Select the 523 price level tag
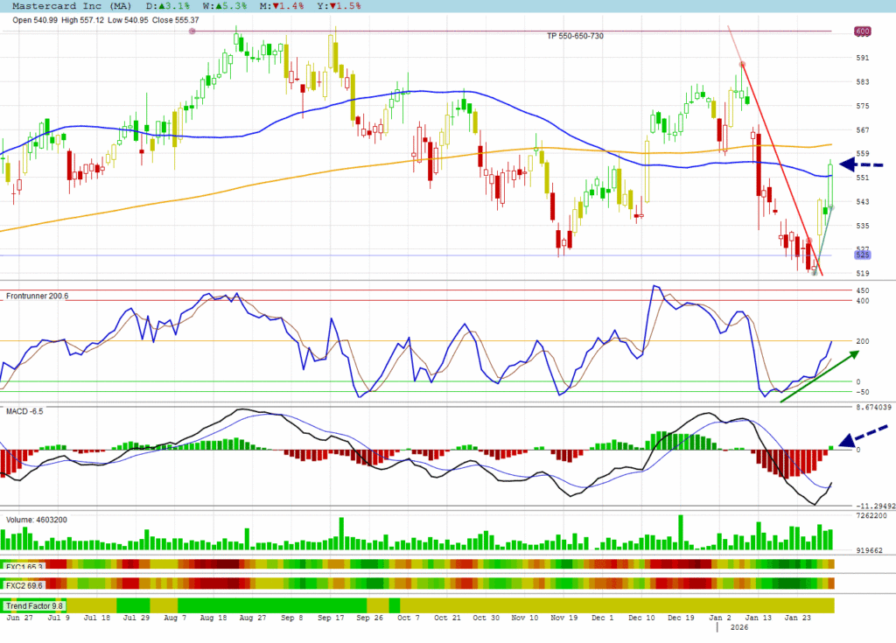This screenshot has height=643, width=896. 862,255
